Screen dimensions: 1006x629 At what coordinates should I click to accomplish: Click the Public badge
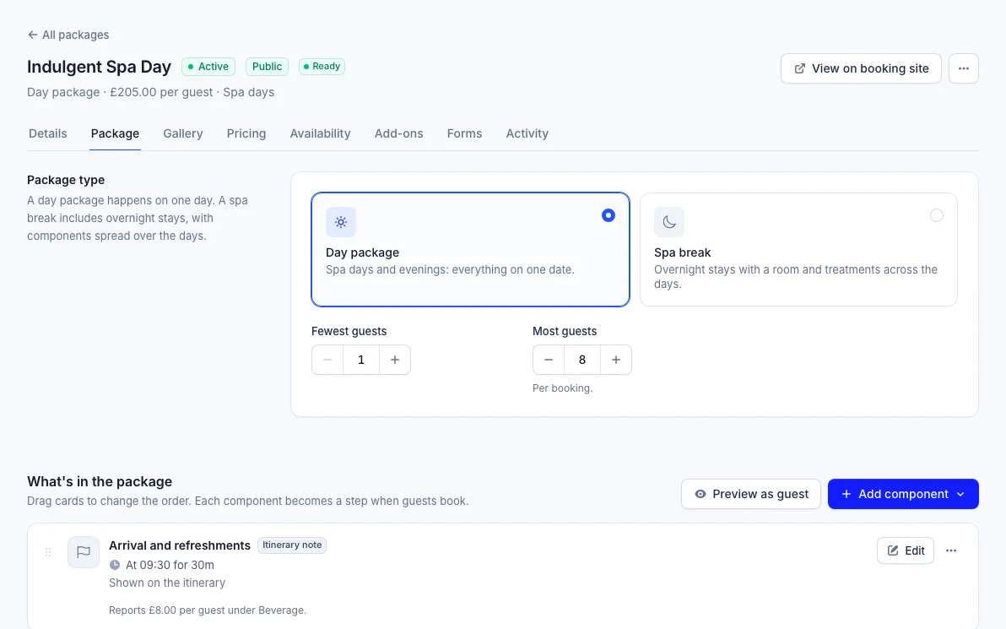[267, 67]
